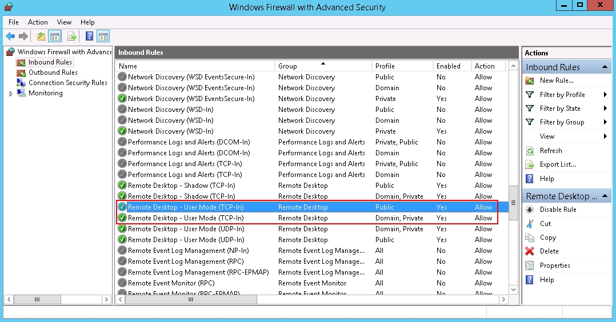The width and height of the screenshot is (616, 322).
Task: Click the rules list scroll up arrow
Action: 513,66
